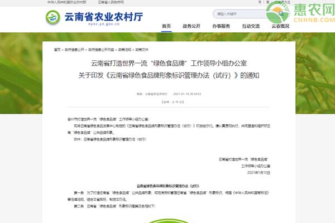Click the signature date 2021年1月10日

(259, 173)
